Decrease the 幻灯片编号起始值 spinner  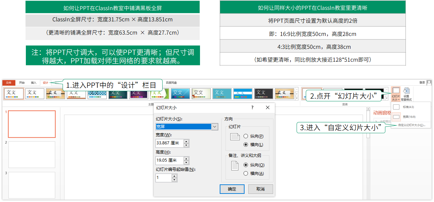pyautogui.click(x=174, y=180)
